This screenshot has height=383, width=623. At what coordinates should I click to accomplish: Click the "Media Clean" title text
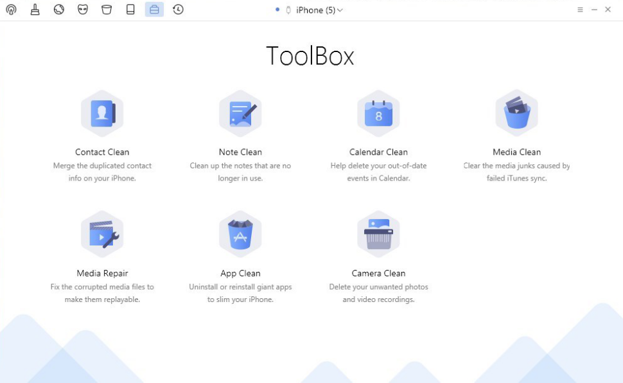click(517, 152)
